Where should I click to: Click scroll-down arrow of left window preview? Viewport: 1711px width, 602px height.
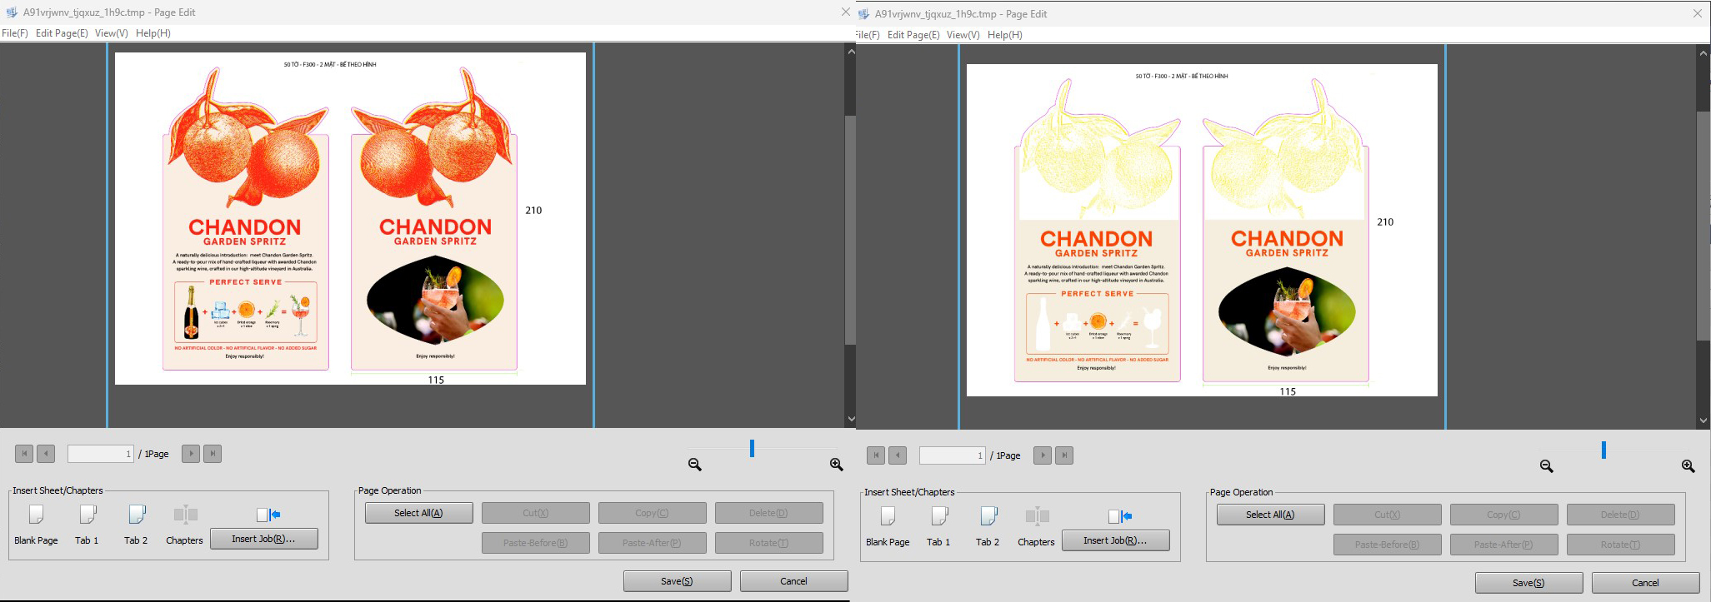(x=851, y=419)
